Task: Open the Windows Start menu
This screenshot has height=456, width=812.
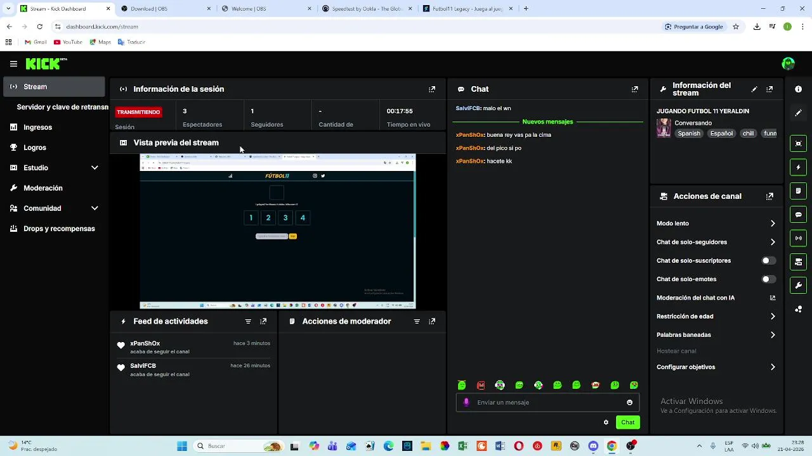Action: point(182,446)
